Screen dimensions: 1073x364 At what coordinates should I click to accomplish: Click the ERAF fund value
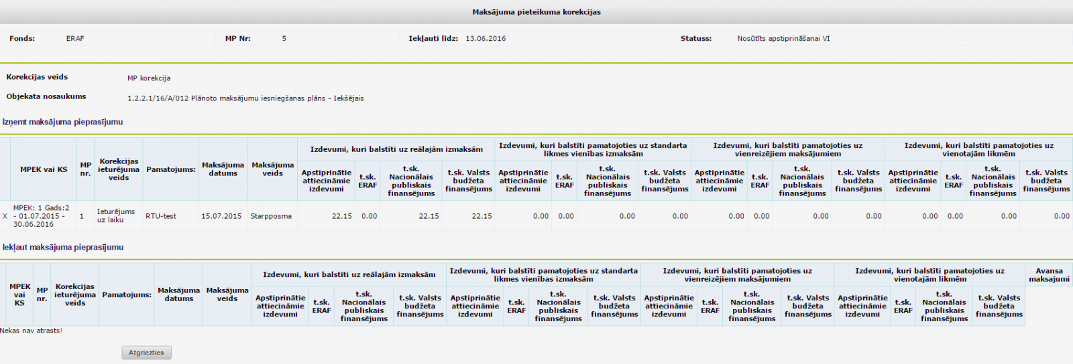tap(75, 39)
